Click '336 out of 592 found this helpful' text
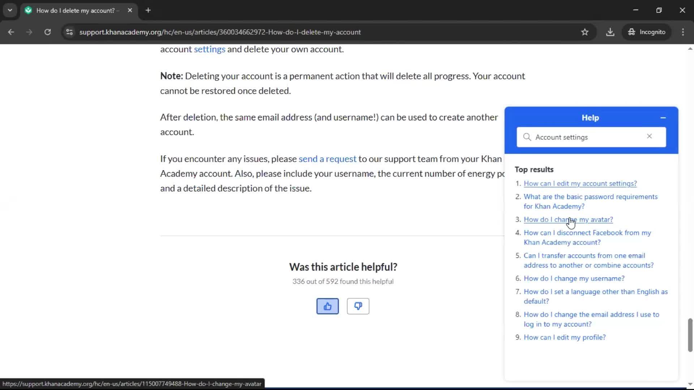This screenshot has width=694, height=390. coord(343,281)
